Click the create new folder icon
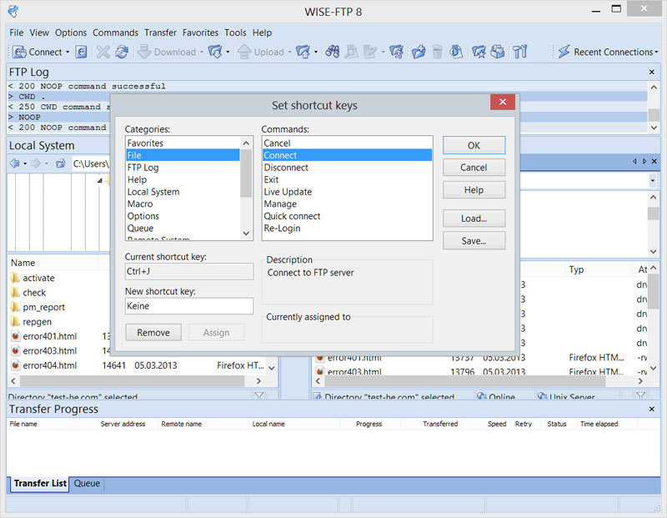This screenshot has width=667, height=518. coord(419,52)
